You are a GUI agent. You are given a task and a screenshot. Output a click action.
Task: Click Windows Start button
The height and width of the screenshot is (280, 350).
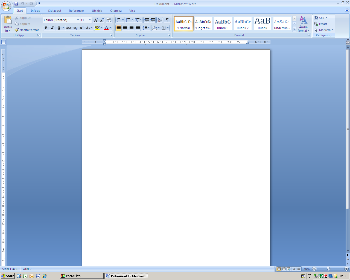tap(7, 276)
